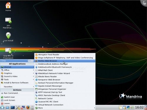Open the Join Mandriva desktop icon

click(8, 23)
